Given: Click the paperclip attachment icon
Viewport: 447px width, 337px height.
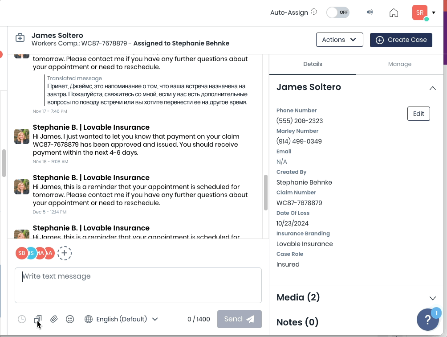Looking at the screenshot, I should coord(54,319).
